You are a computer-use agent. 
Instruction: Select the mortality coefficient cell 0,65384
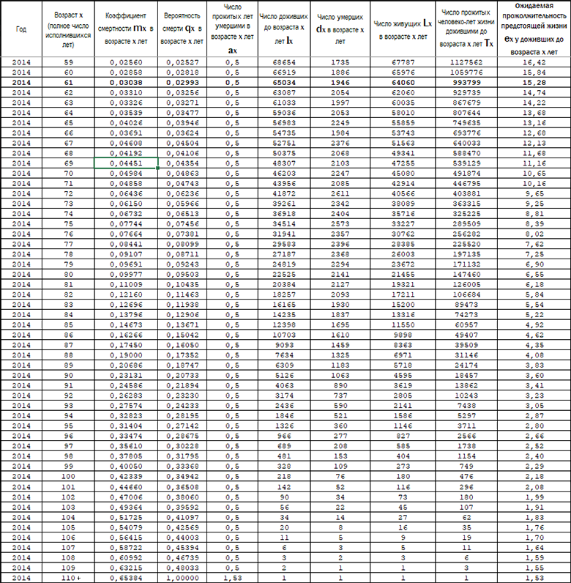click(126, 578)
